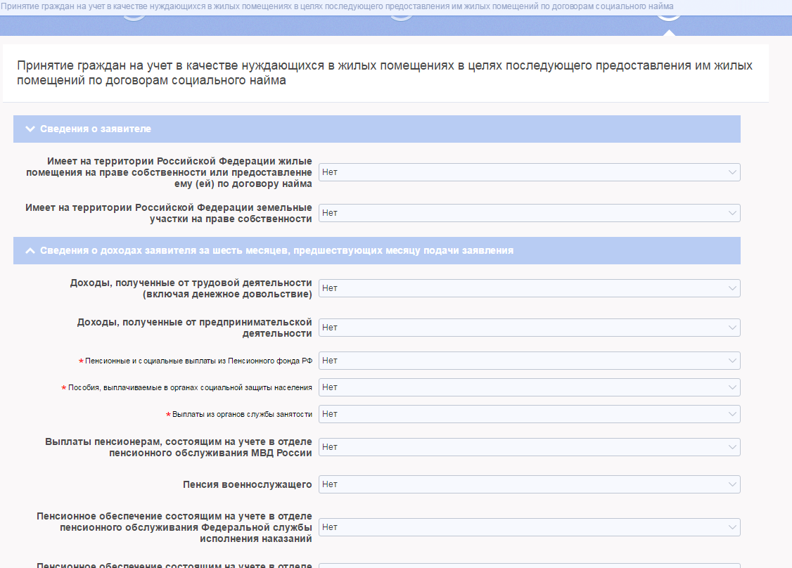This screenshot has height=568, width=792.
Task: Click the service title breadcrumb at top
Action: (x=336, y=6)
